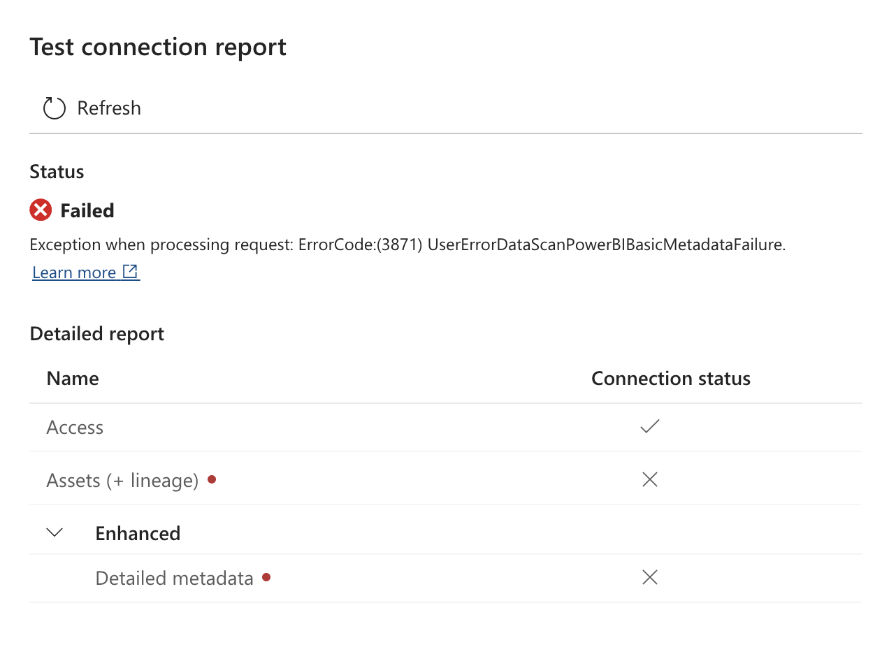Click the X status in Assets row
This screenshot has height=647, width=896.
(650, 479)
